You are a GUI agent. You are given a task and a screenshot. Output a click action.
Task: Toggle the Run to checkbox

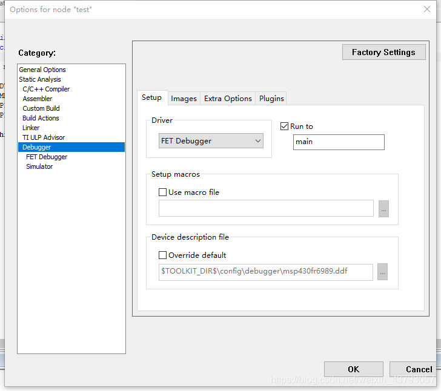285,126
